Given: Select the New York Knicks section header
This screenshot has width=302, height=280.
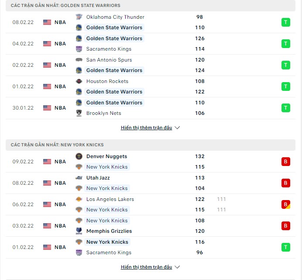Looking at the screenshot, I should (57, 145).
